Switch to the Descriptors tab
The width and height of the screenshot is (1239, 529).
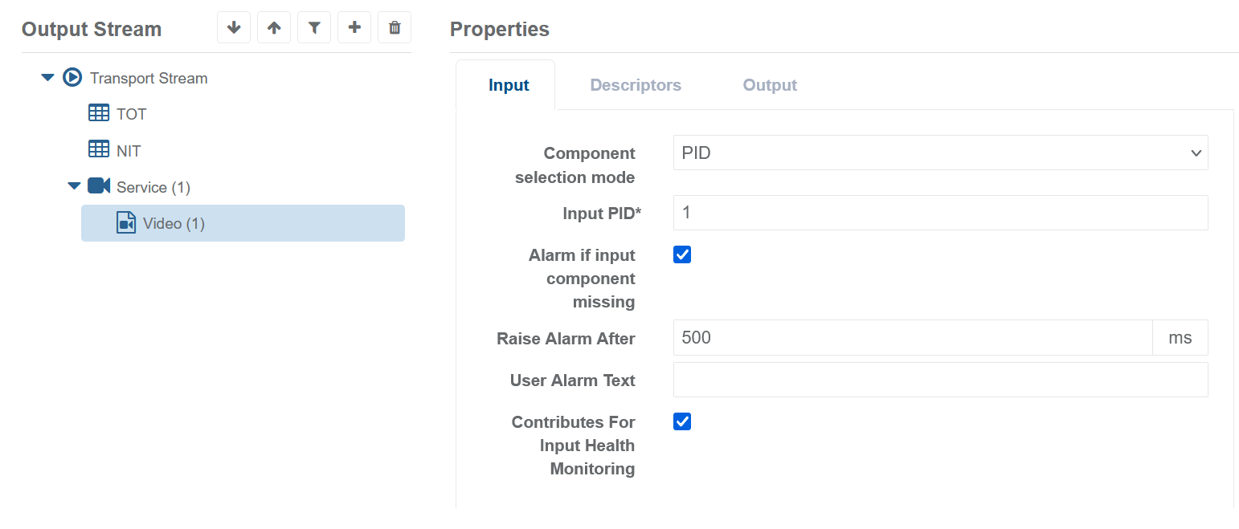point(636,85)
